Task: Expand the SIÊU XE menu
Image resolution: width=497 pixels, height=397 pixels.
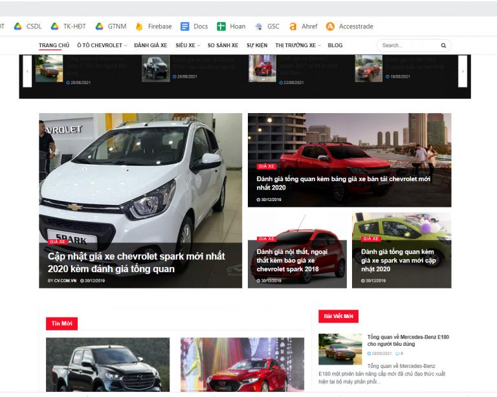Action: tap(188, 45)
